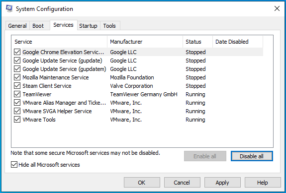The image size is (286, 193).
Task: Click the System Configuration title bar icon
Action: 9,8
